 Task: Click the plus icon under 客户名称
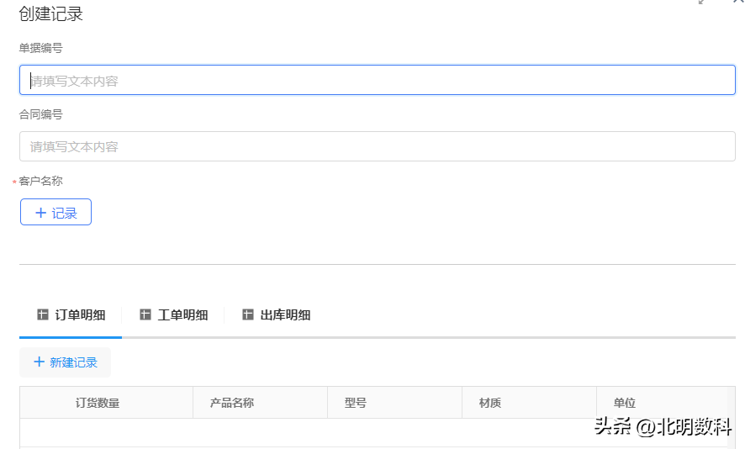40,213
